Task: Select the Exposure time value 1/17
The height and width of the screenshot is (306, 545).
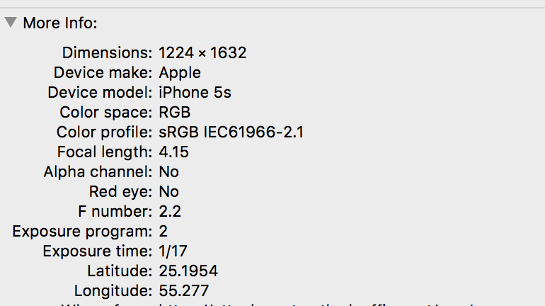Action: click(173, 251)
